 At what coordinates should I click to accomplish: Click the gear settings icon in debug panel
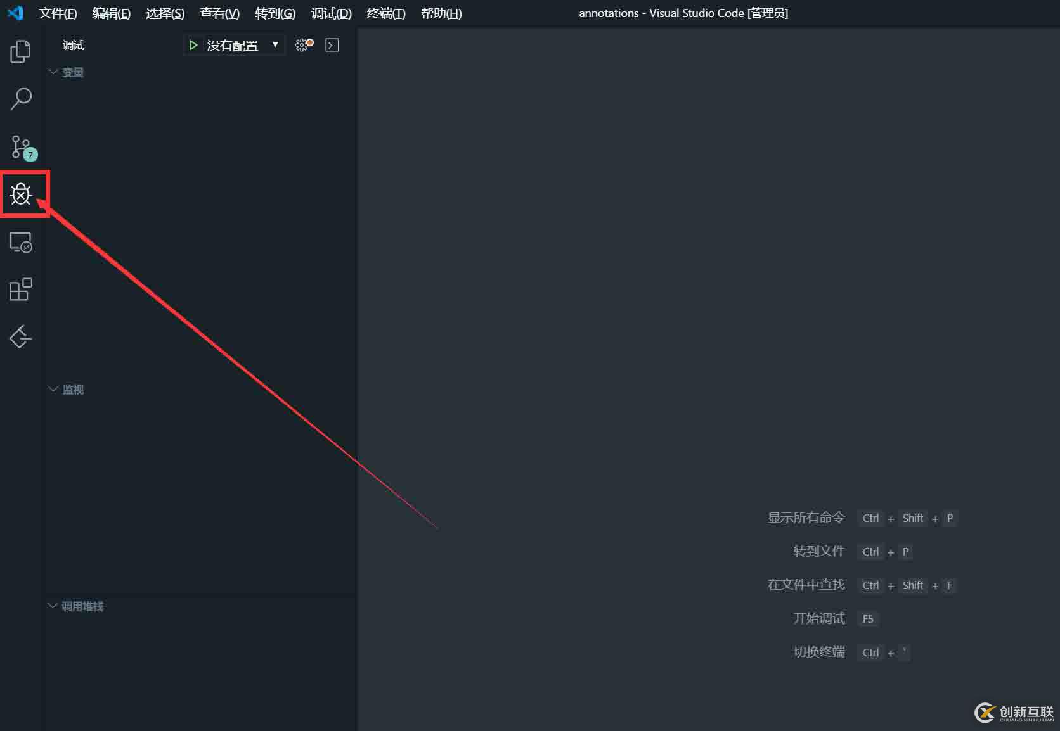pyautogui.click(x=303, y=44)
